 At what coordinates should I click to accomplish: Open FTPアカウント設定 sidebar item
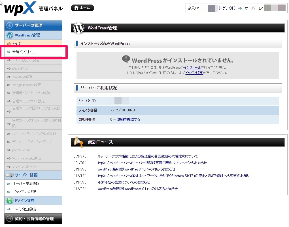coord(33,60)
